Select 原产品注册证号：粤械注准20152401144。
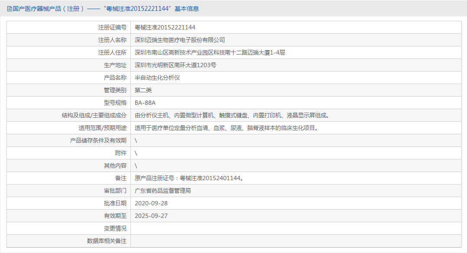Screen dimensions: 467x253 coord(190,178)
